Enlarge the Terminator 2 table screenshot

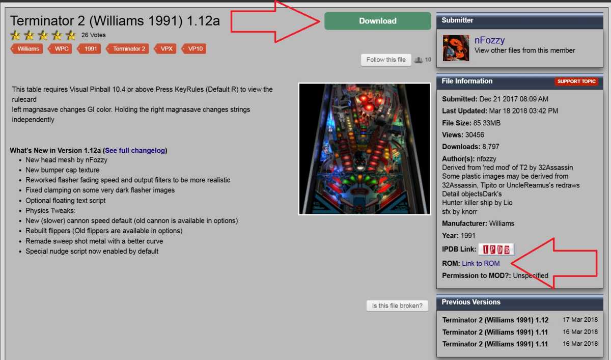[365, 149]
